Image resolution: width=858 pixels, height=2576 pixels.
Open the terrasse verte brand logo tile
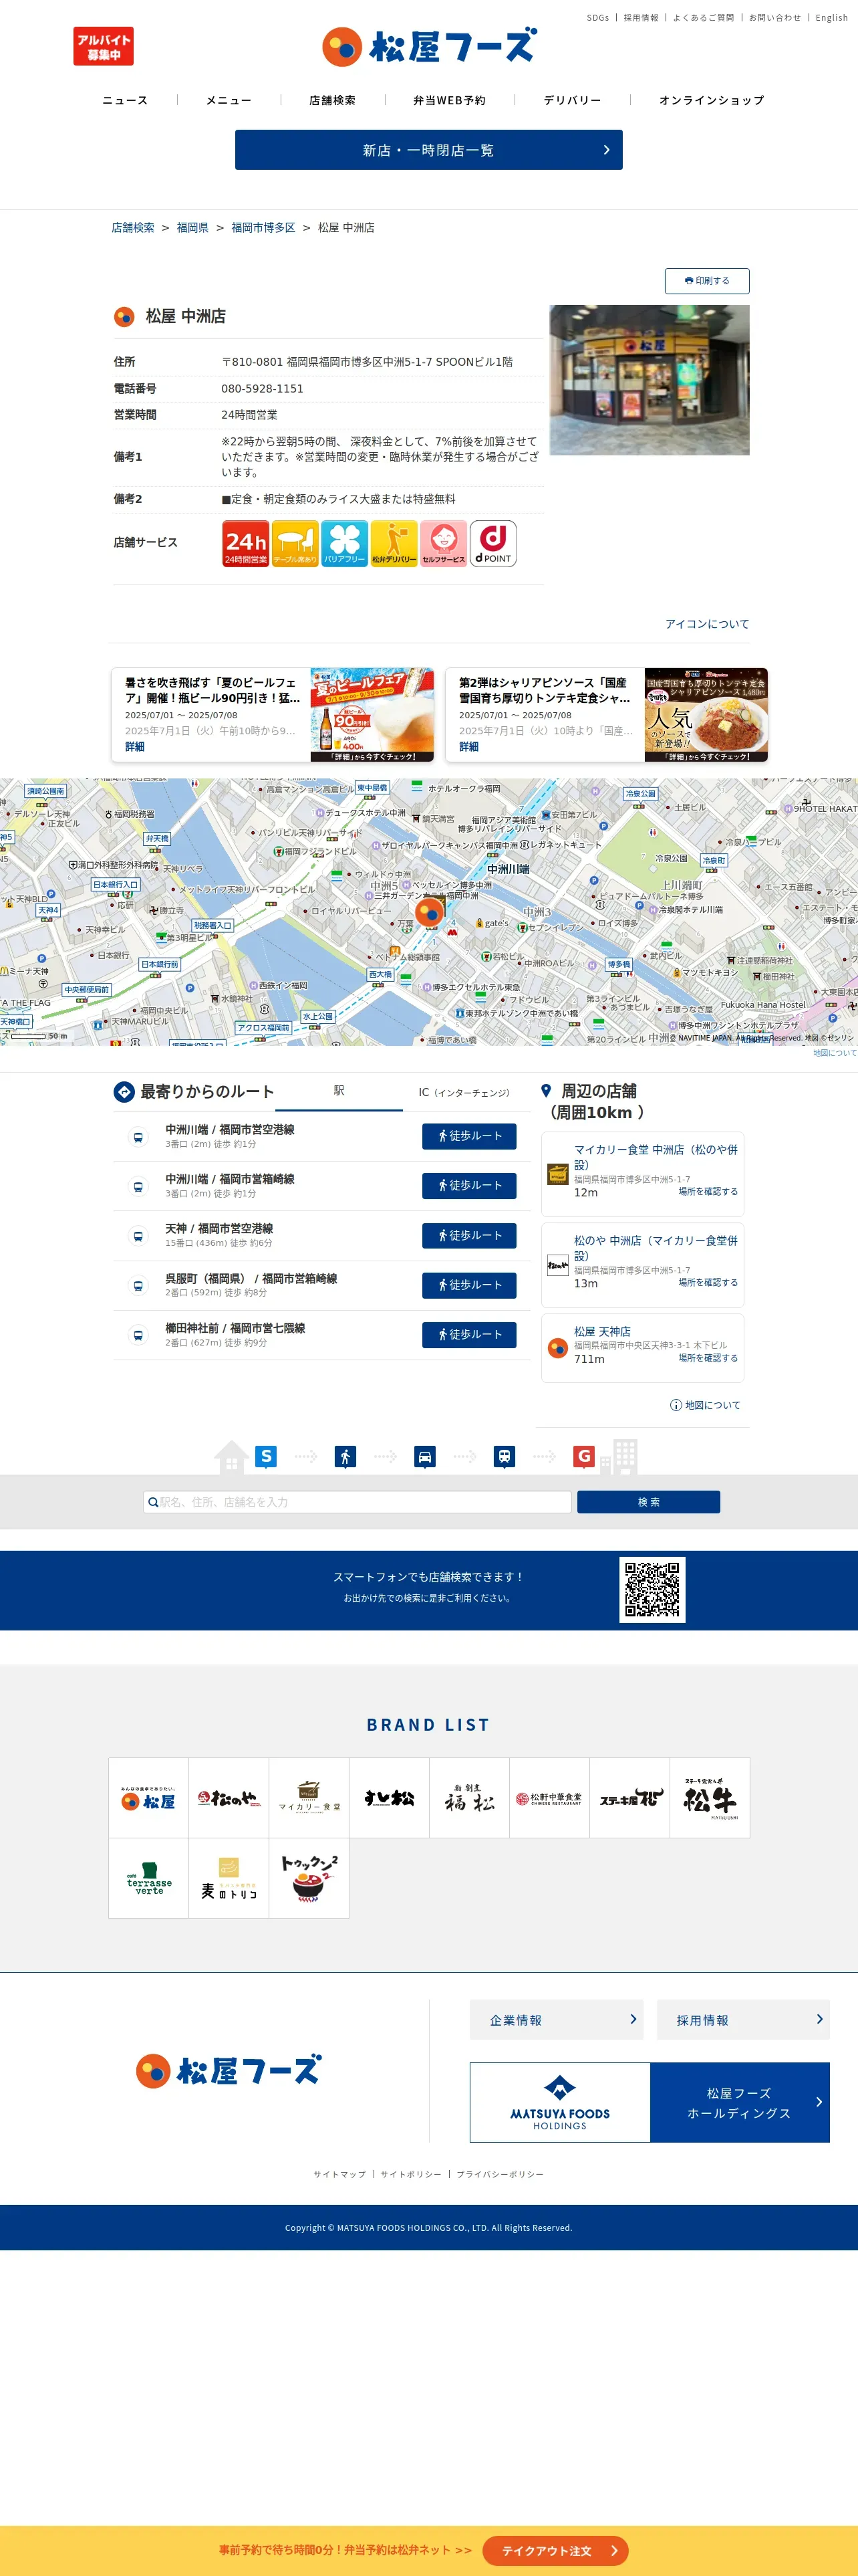pos(149,1878)
